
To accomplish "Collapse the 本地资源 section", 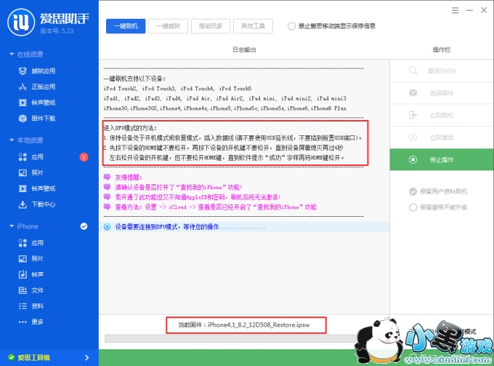I will [x=12, y=140].
